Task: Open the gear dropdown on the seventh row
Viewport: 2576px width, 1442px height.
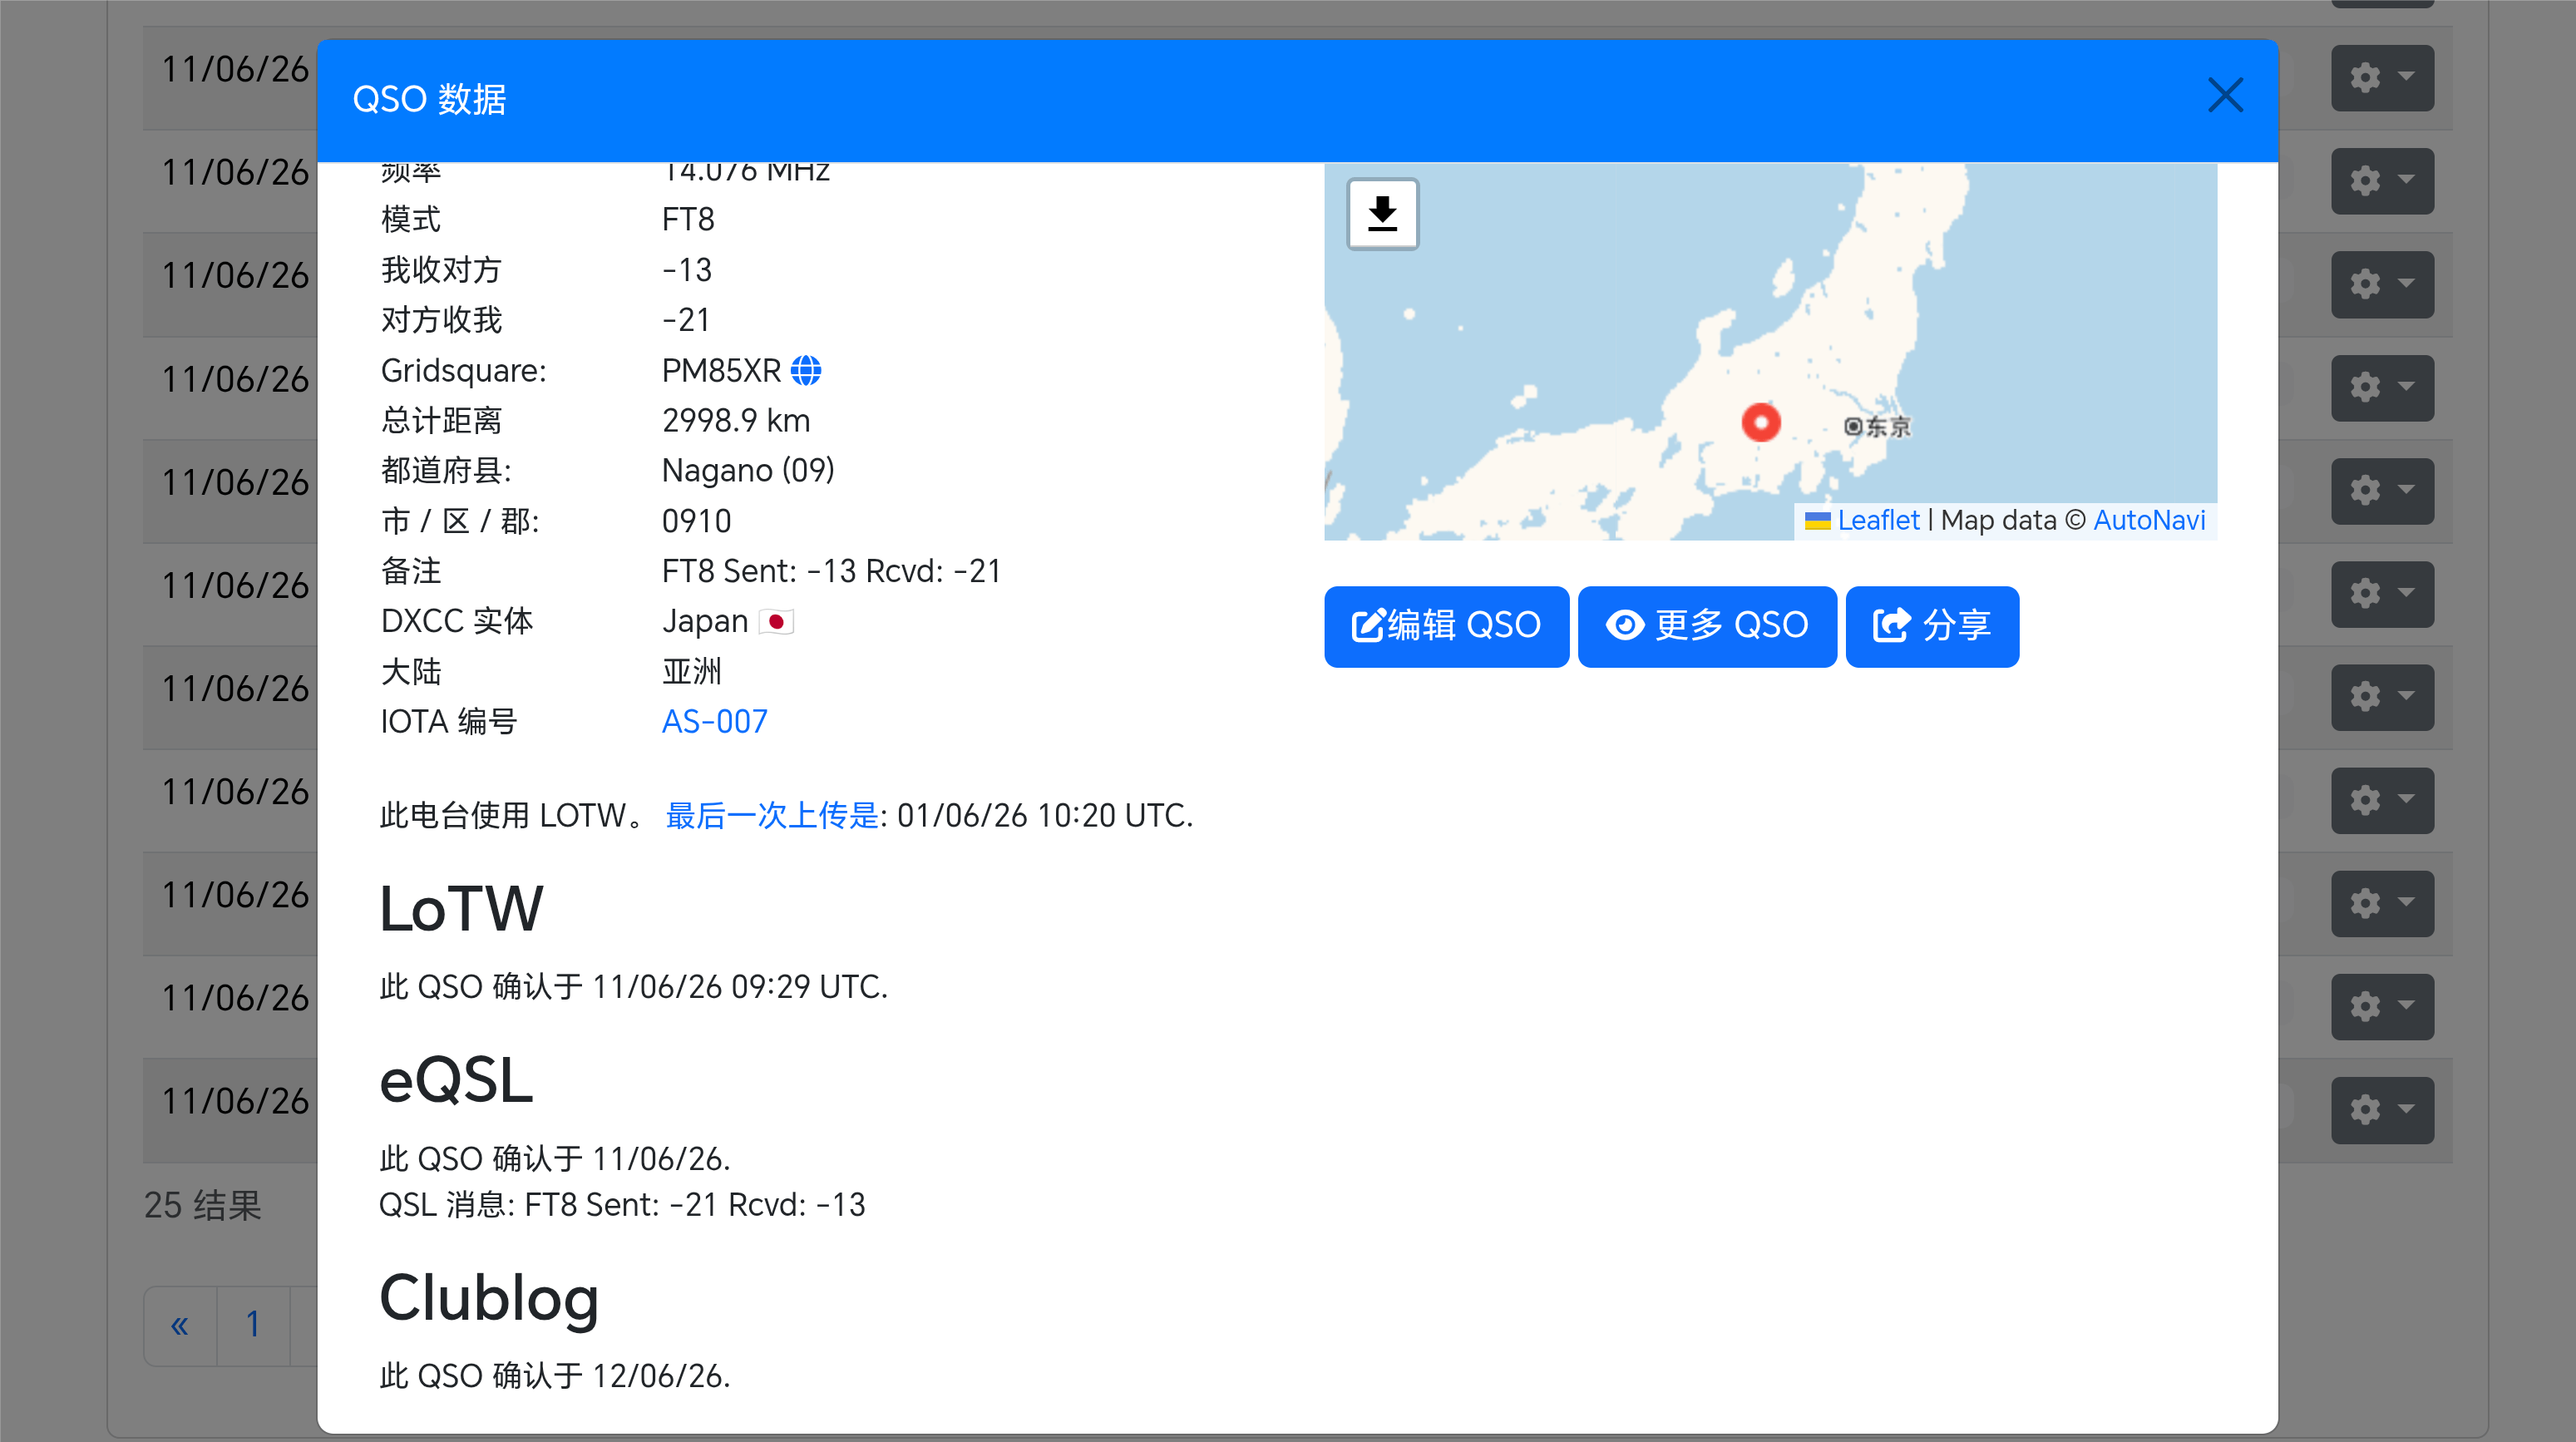Action: pyautogui.click(x=2382, y=697)
